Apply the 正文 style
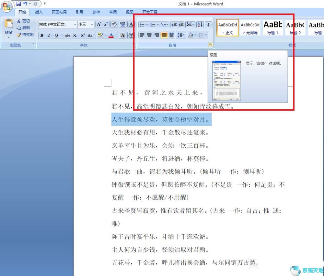Image resolution: width=324 pixels, height=276 pixels. click(227, 28)
